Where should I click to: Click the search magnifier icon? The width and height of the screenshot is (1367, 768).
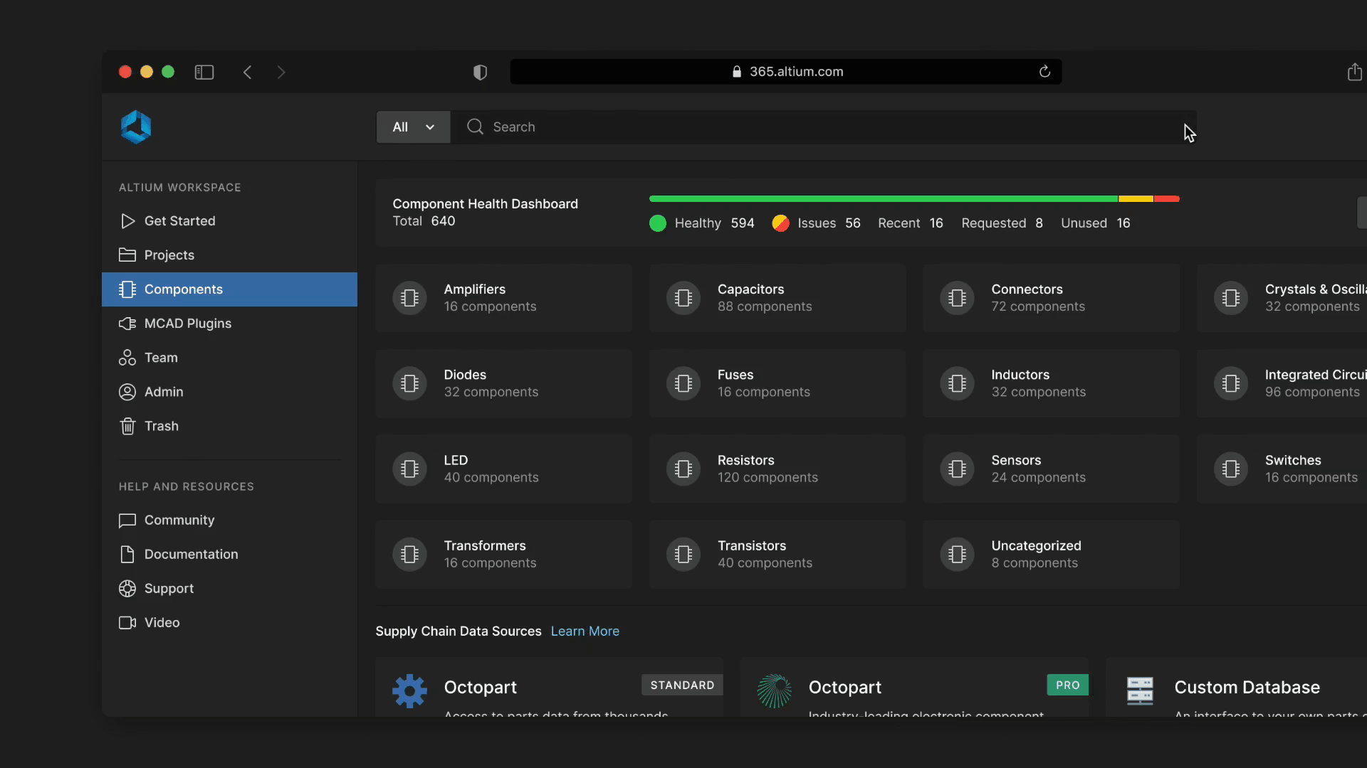coord(475,127)
